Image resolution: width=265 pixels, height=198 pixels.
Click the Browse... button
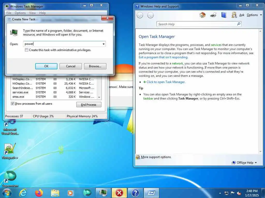(95, 66)
